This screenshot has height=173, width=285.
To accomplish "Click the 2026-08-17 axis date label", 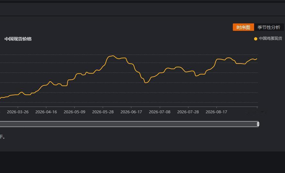I will (x=216, y=112).
